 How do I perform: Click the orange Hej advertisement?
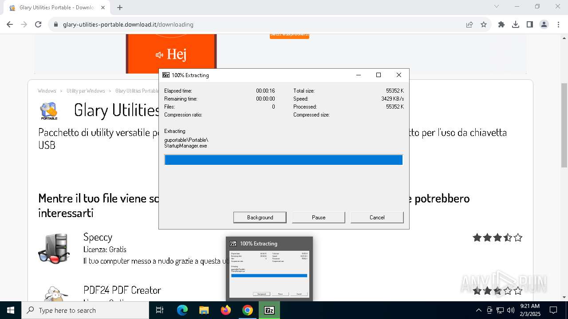point(171,54)
